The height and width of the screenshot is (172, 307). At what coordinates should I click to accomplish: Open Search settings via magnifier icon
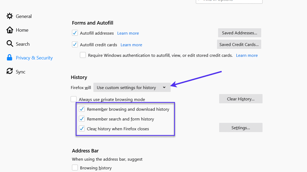pyautogui.click(x=10, y=44)
